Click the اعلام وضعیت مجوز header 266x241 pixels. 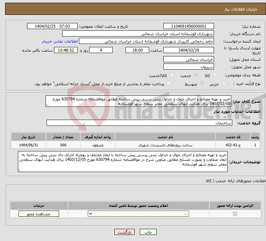[x=138, y=206]
